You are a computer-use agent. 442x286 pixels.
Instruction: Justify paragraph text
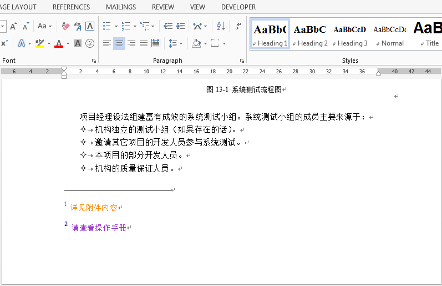coord(144,43)
